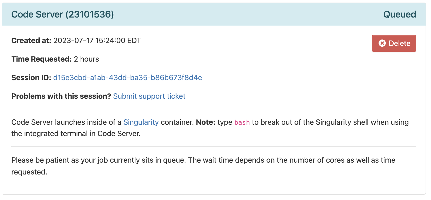
Task: Click the Queued status label
Action: [400, 14]
